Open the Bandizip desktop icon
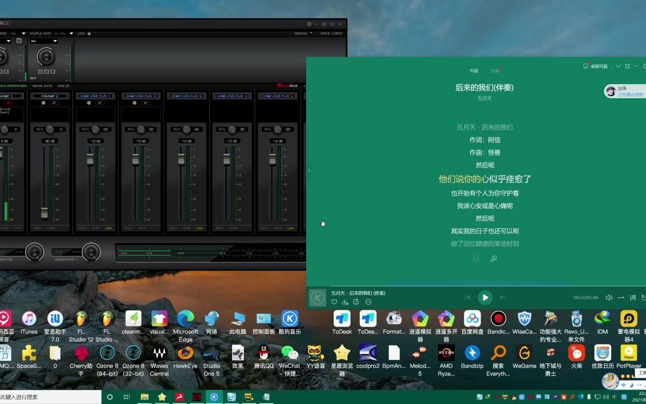The width and height of the screenshot is (646, 404). click(x=472, y=357)
